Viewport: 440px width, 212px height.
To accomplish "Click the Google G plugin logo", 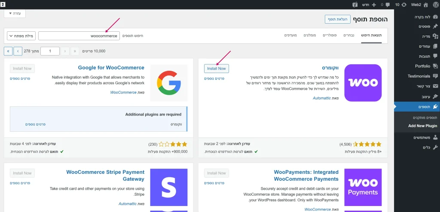I will click(169, 83).
